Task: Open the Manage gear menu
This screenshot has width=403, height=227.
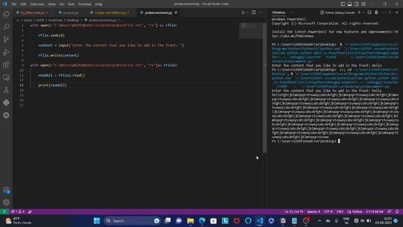Action: coord(6,202)
